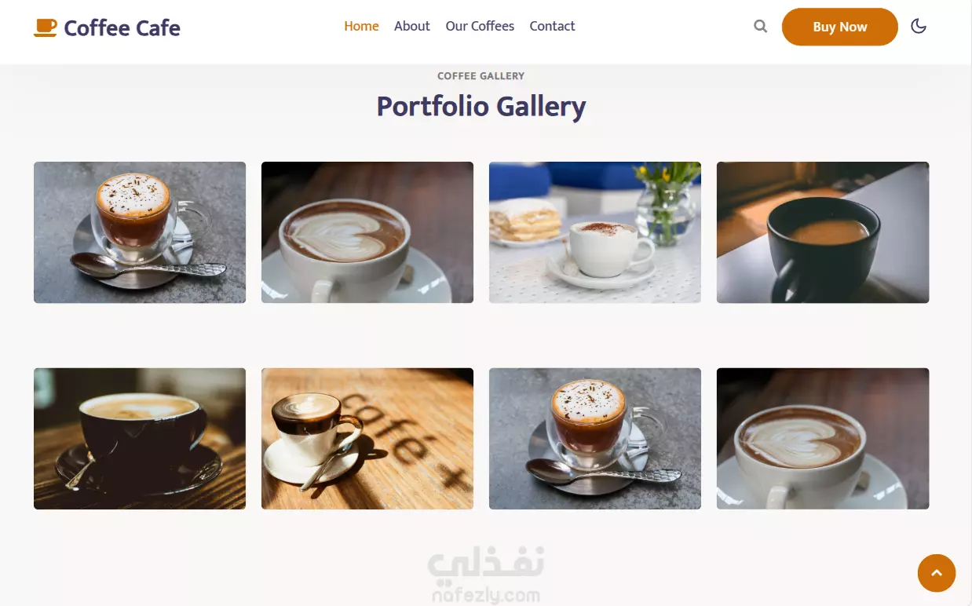972x606 pixels.
Task: Go to the About page link
Action: pos(411,26)
